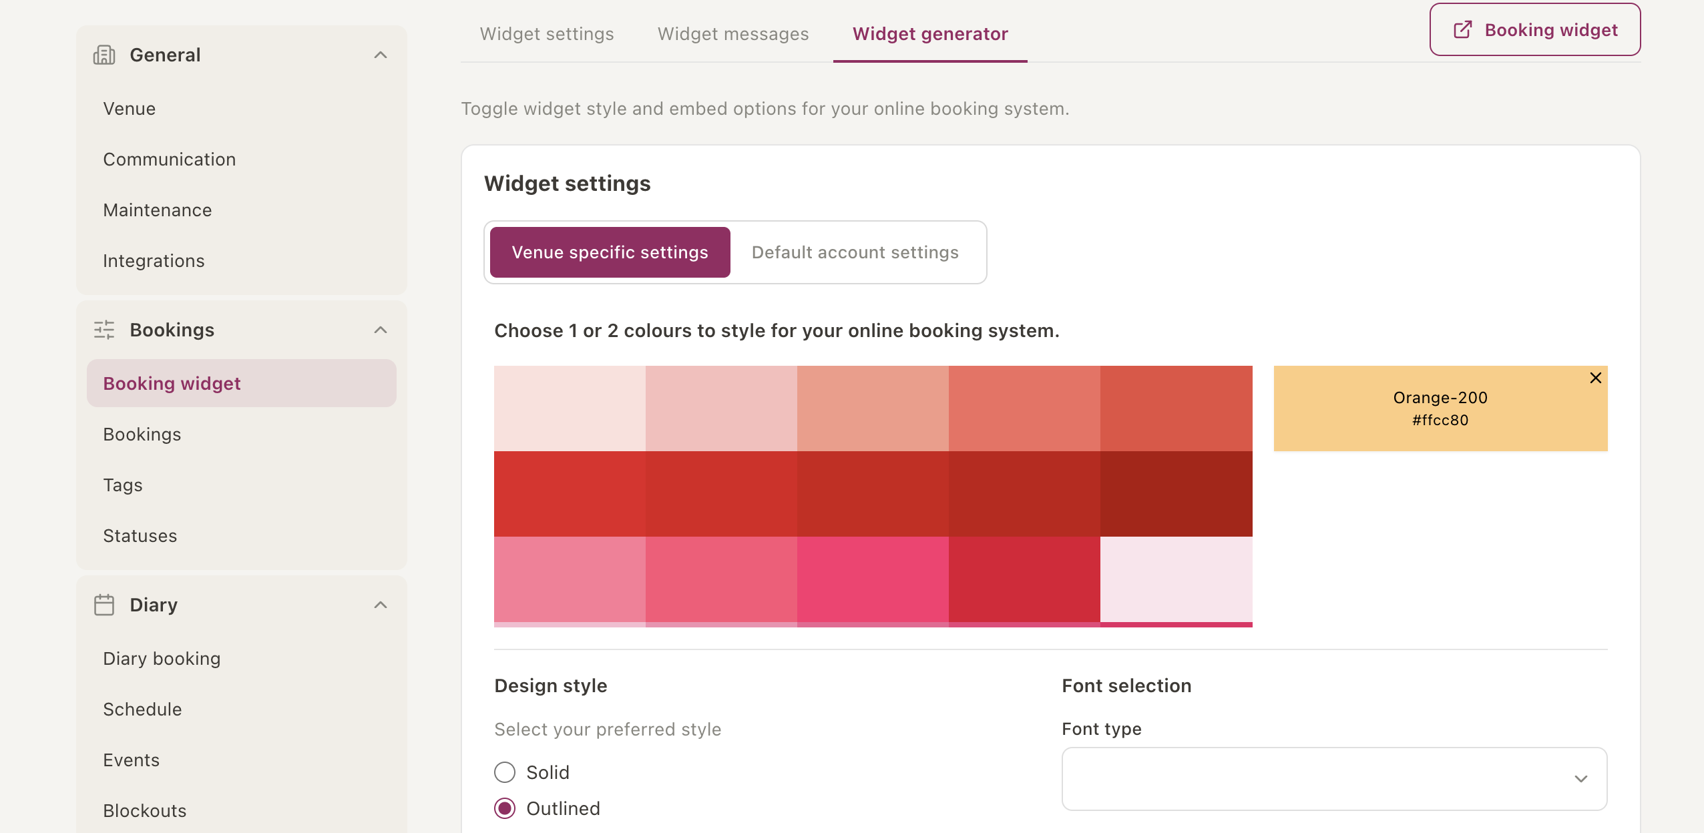Open the Widget settings tab
The width and height of the screenshot is (1704, 833).
546,33
